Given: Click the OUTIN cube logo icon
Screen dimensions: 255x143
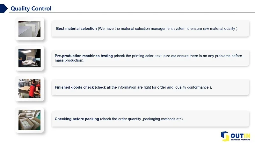Looking at the screenshot, I should pyautogui.click(x=225, y=136).
